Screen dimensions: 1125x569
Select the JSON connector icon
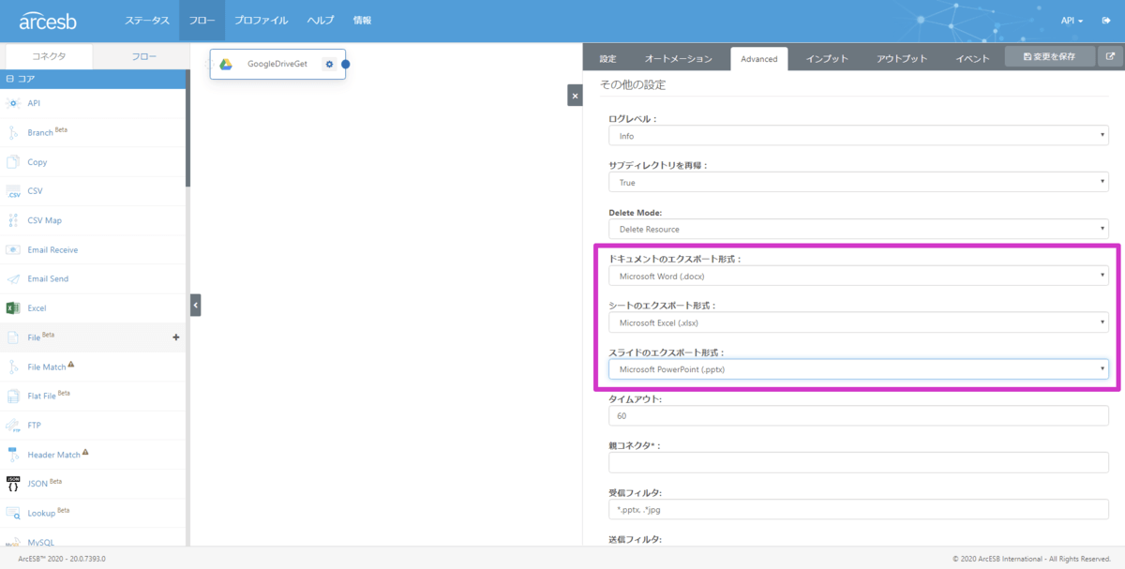coord(13,484)
